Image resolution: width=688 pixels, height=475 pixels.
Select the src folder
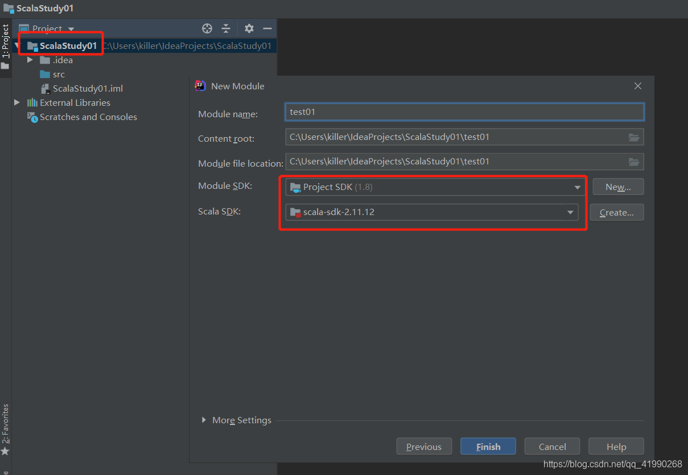tap(59, 74)
